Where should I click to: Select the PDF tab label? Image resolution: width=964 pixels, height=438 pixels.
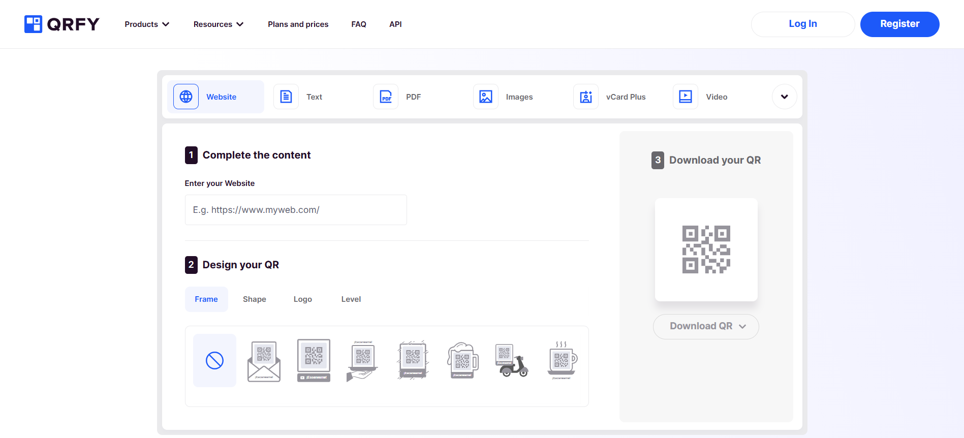(414, 97)
